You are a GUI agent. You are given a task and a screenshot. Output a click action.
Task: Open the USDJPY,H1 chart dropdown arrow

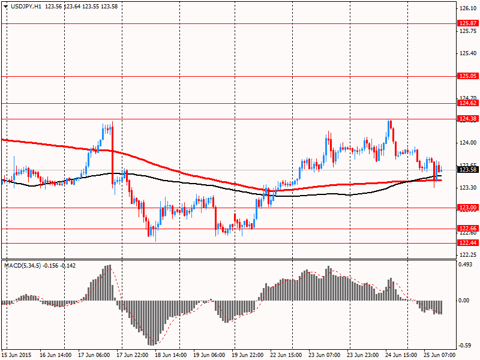coord(6,7)
